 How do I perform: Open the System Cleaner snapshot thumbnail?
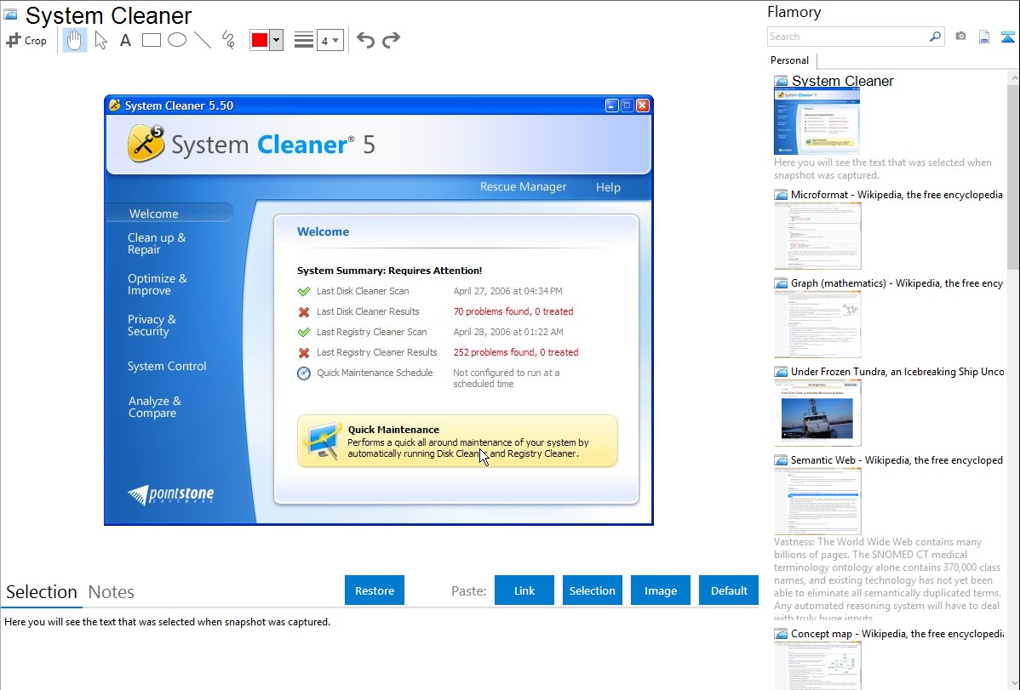(x=817, y=122)
